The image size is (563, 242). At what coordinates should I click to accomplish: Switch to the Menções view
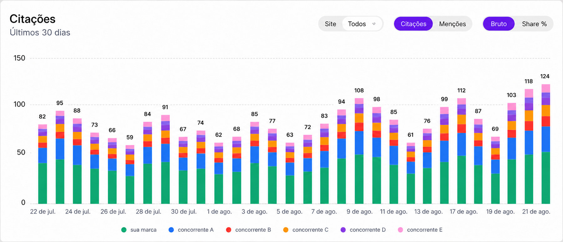point(452,24)
